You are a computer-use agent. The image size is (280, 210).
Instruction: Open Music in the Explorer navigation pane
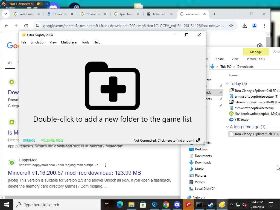pos(199,169)
